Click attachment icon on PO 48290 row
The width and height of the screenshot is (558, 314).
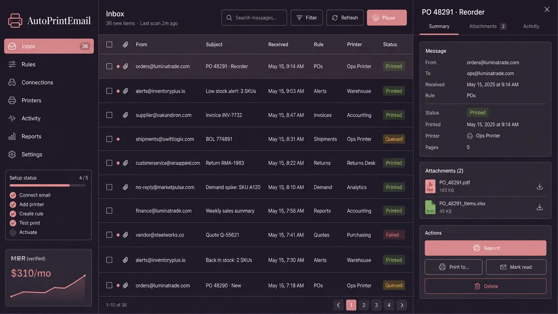coord(126,285)
